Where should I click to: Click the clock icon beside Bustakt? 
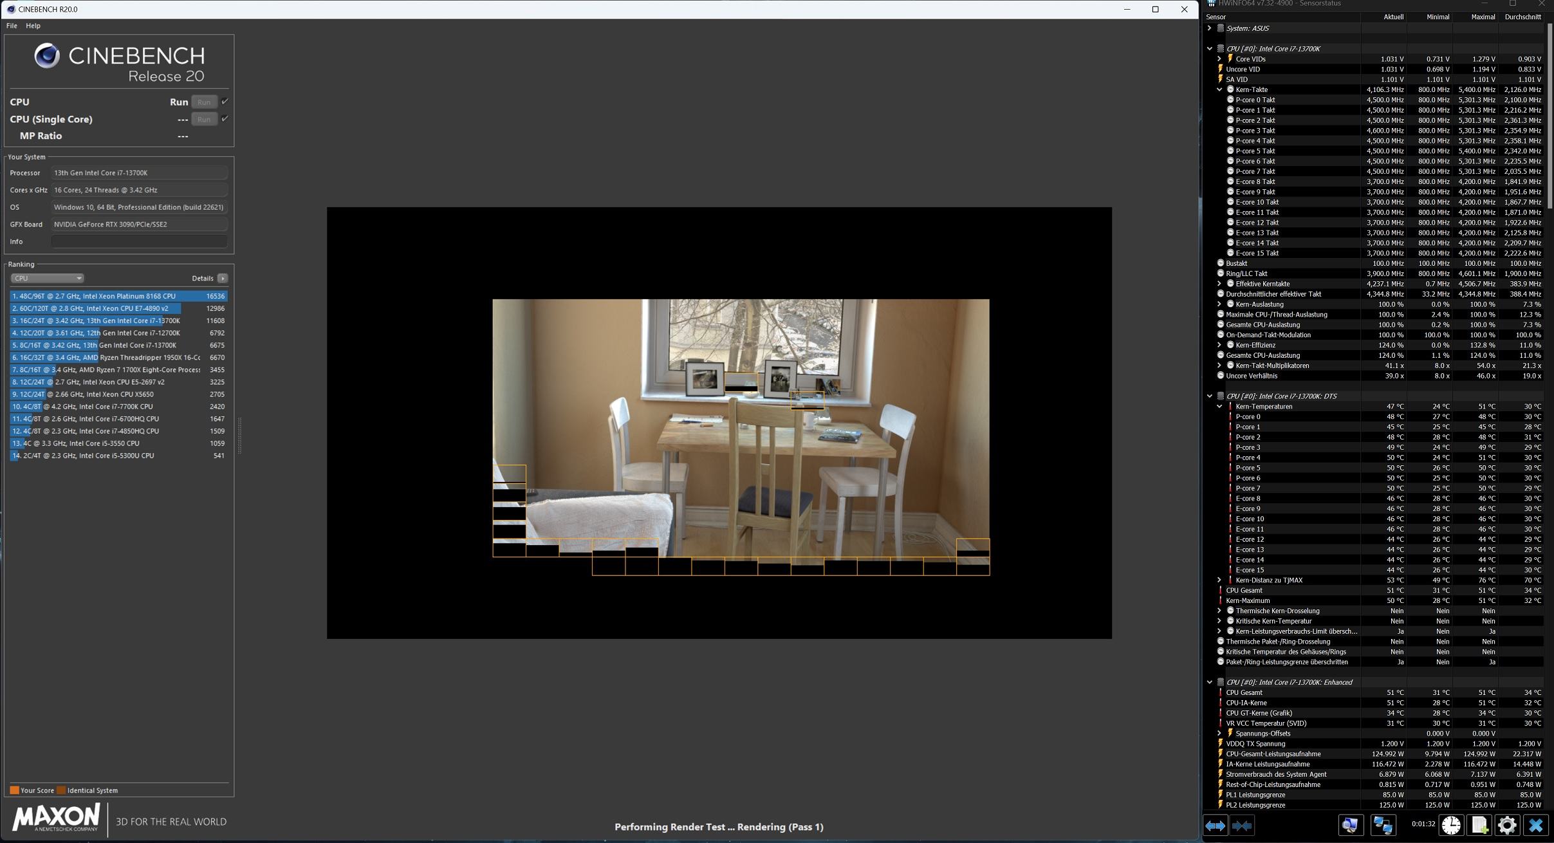[1221, 263]
